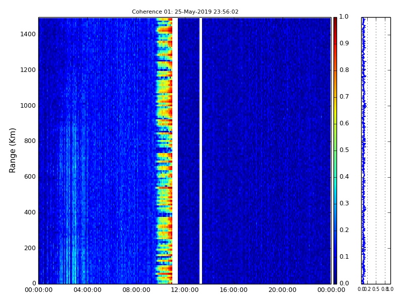Click the 200 range tick label
This screenshot has height=302, width=403.
[30, 248]
